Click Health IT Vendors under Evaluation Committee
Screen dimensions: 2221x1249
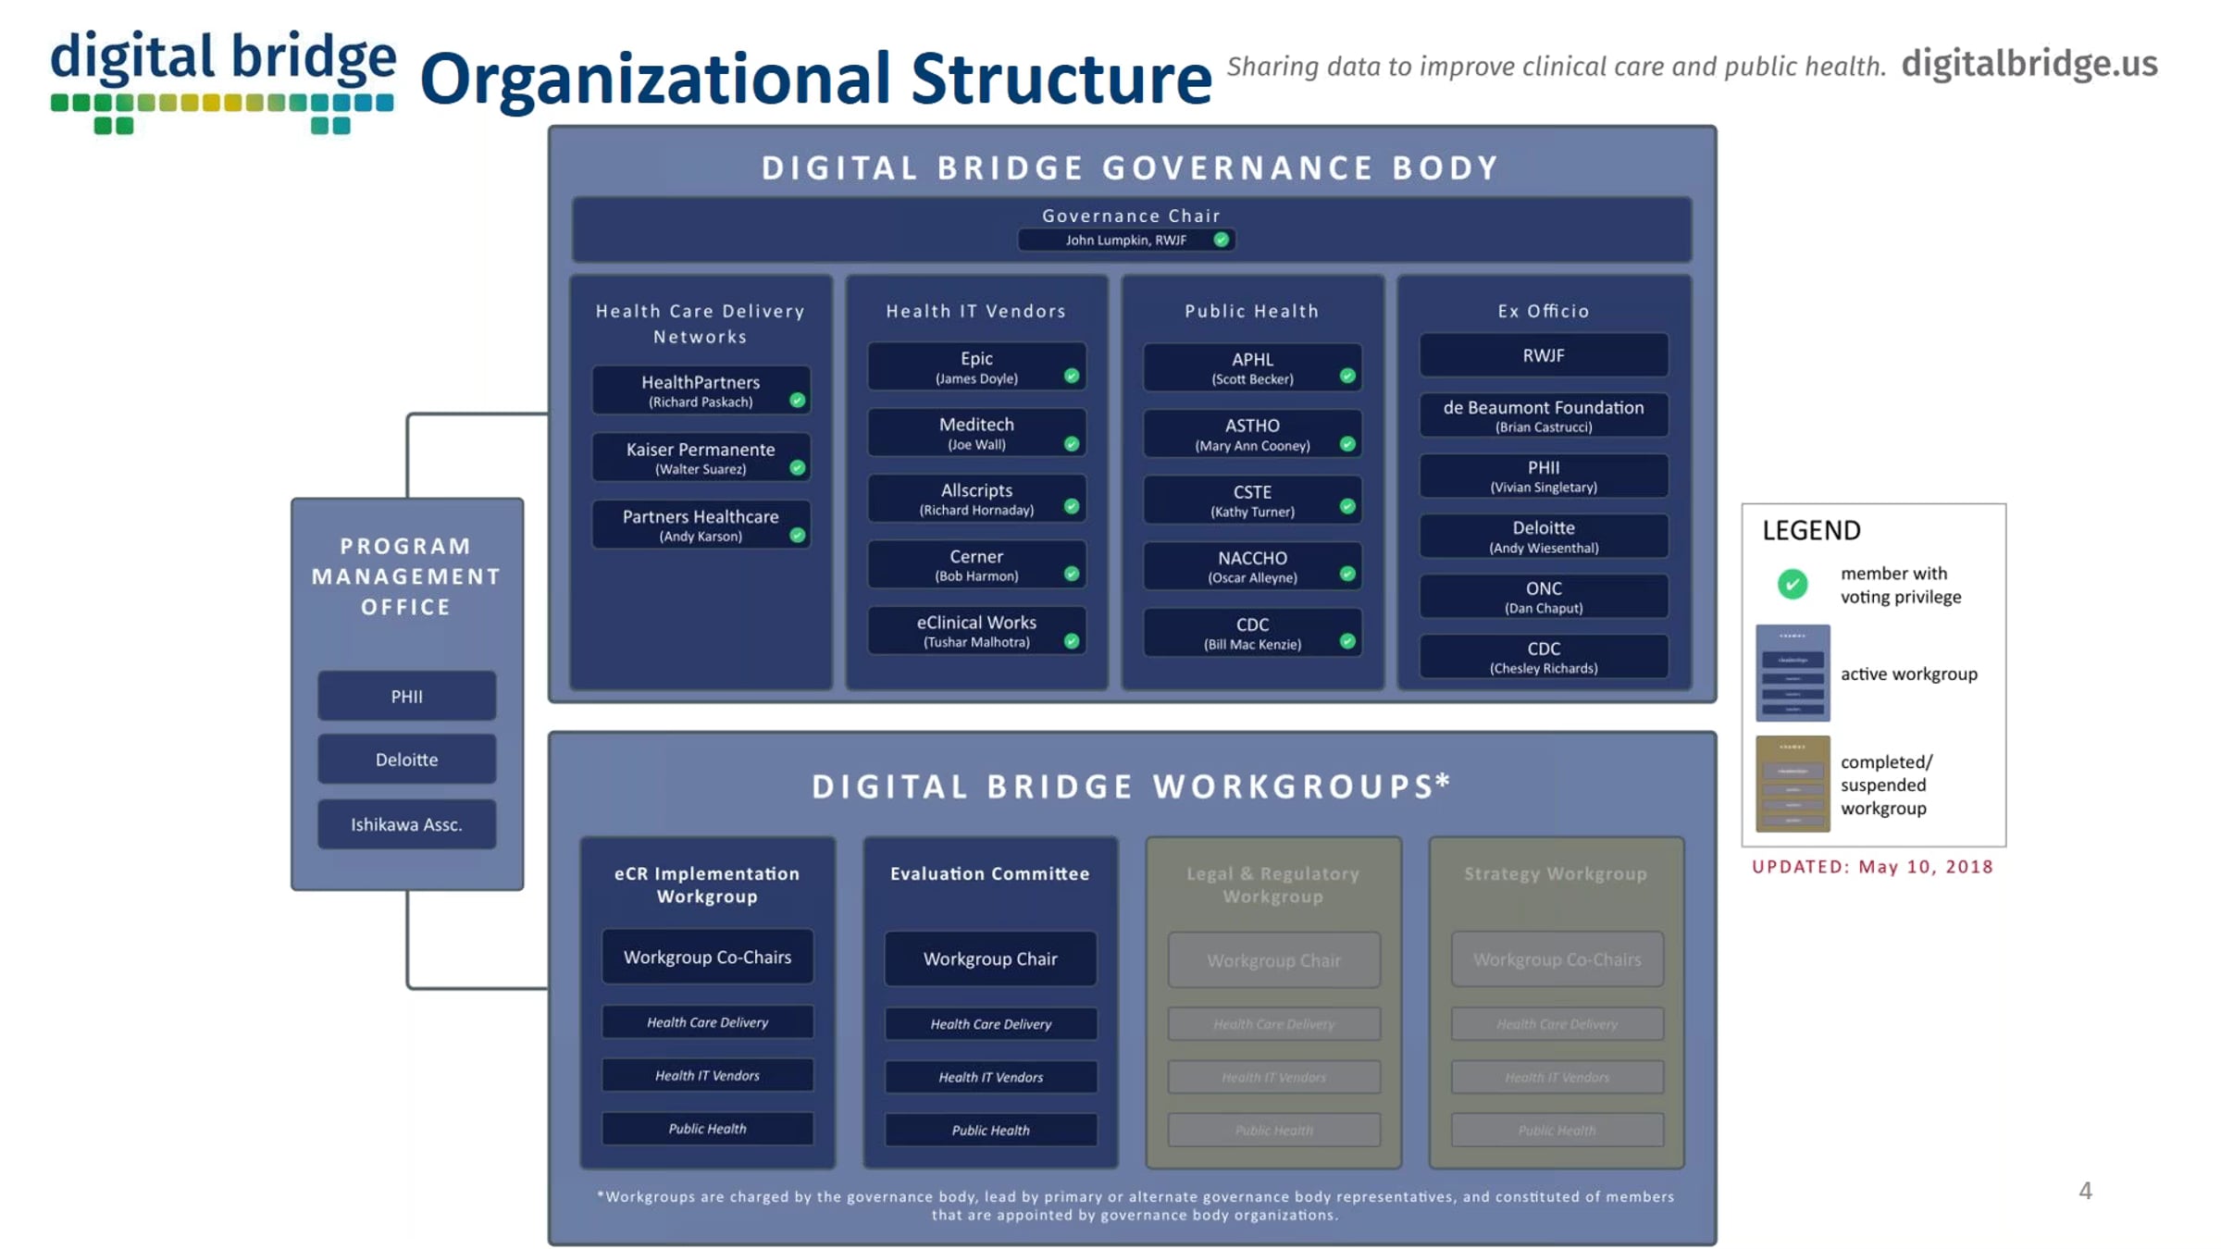tap(990, 1077)
